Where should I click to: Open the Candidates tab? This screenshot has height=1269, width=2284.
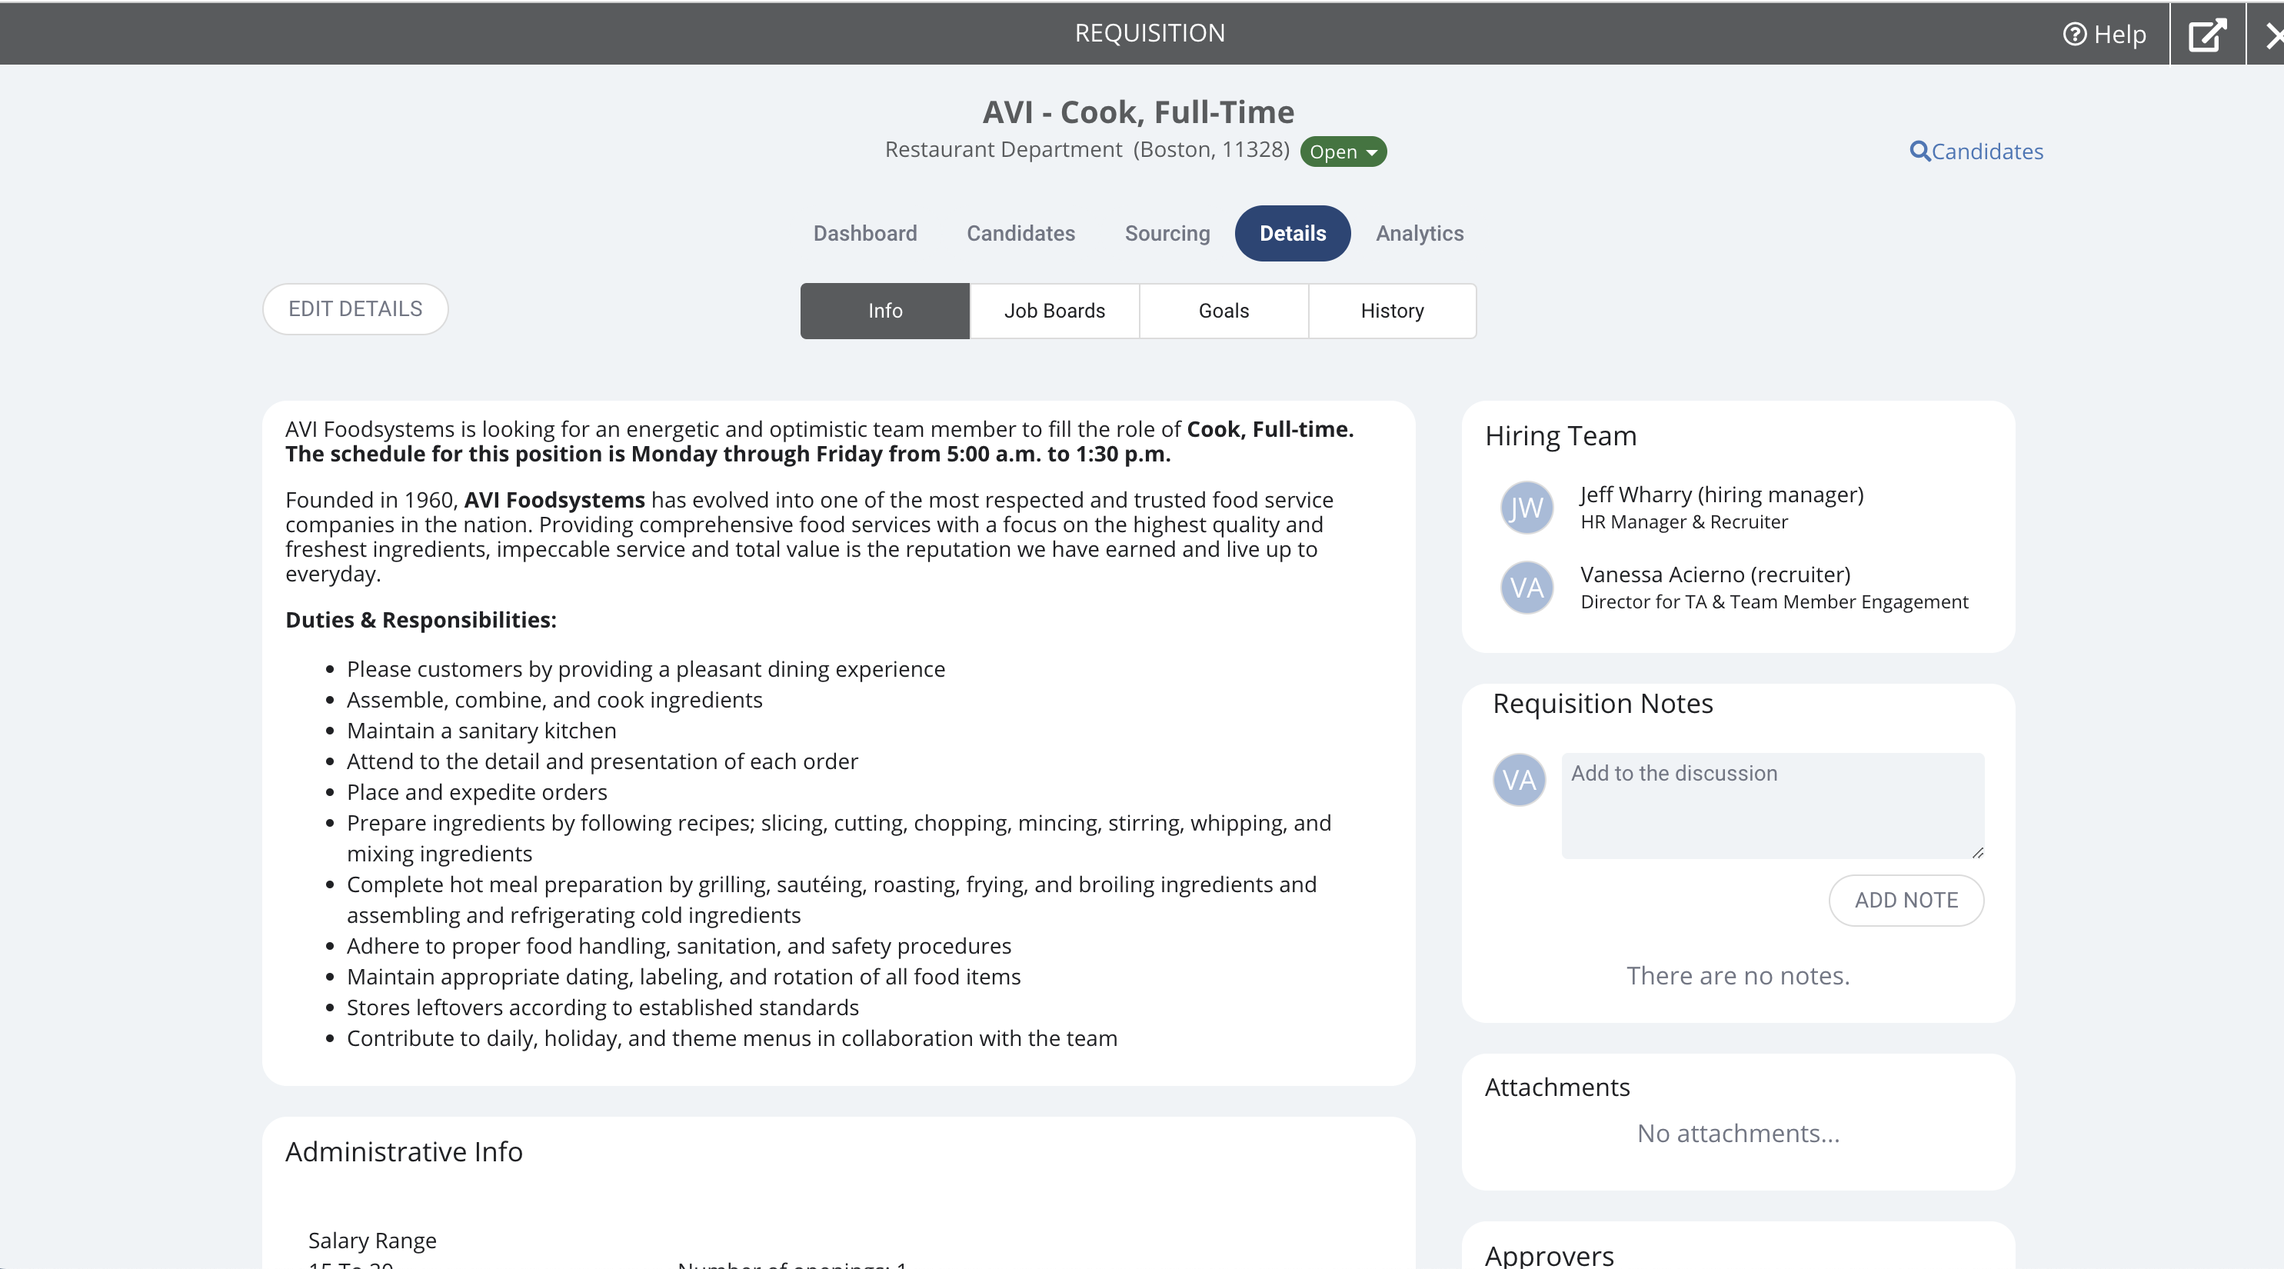tap(1020, 233)
